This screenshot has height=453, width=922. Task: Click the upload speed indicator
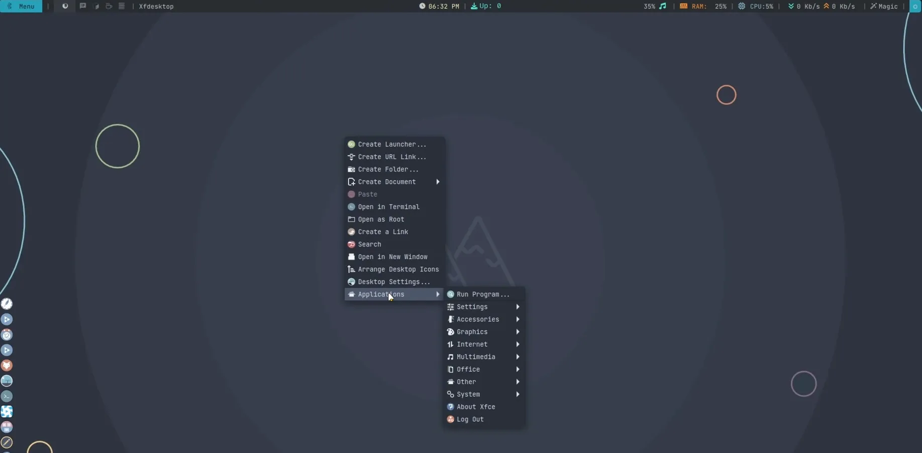[839, 6]
